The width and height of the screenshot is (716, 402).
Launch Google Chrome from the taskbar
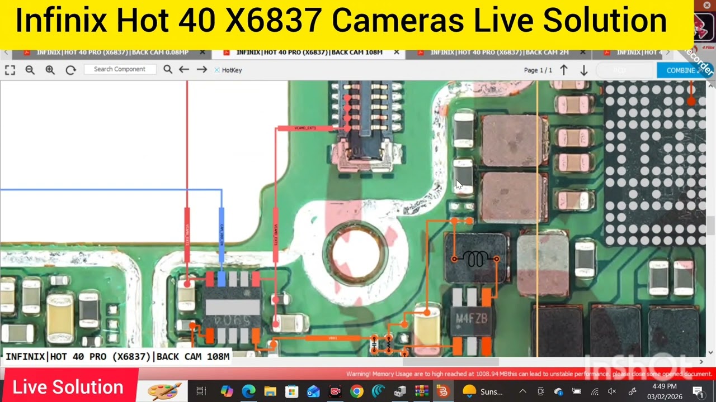point(356,391)
